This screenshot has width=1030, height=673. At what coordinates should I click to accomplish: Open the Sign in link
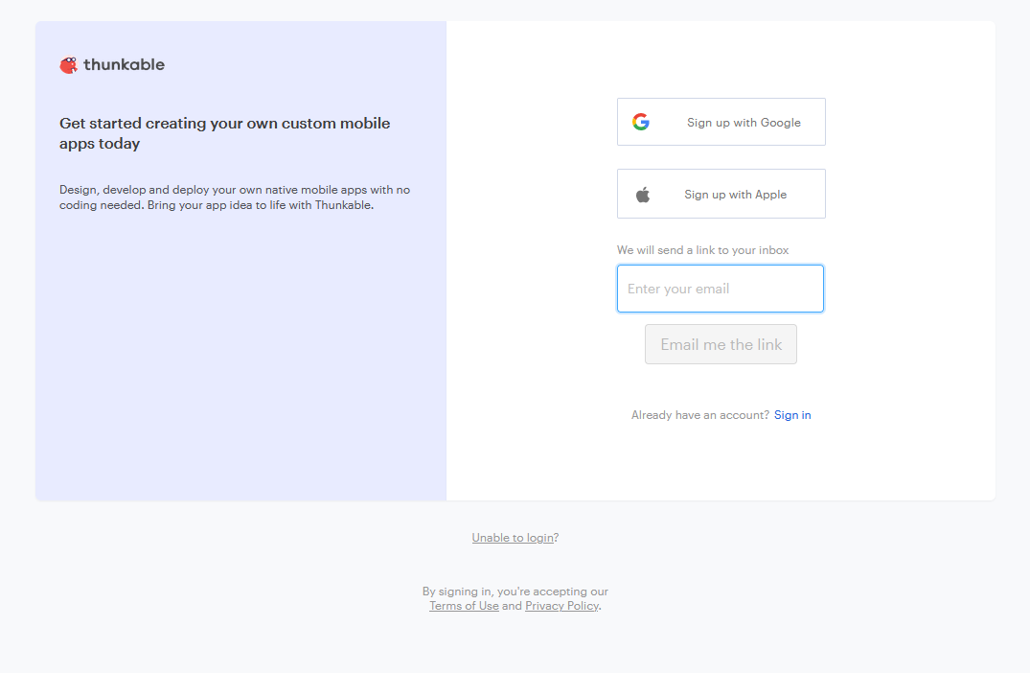coord(792,415)
